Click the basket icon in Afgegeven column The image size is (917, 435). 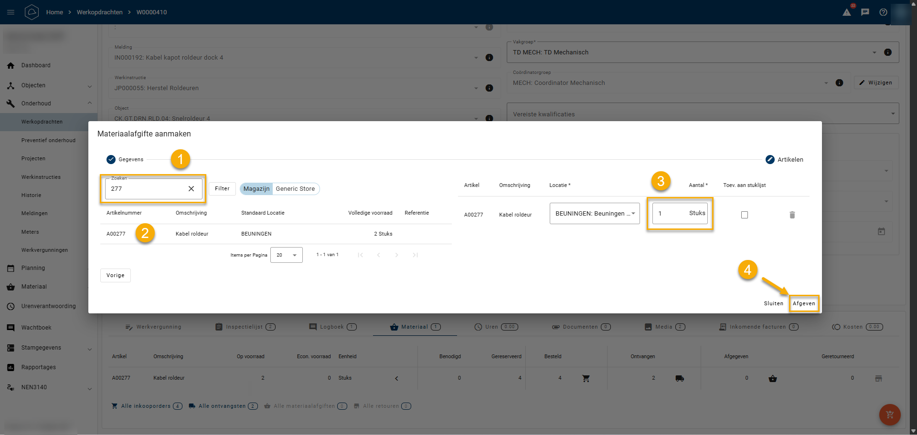[x=772, y=378]
